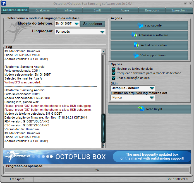
Task: Click the folder icon on Visit support forum
Action: 136,55
